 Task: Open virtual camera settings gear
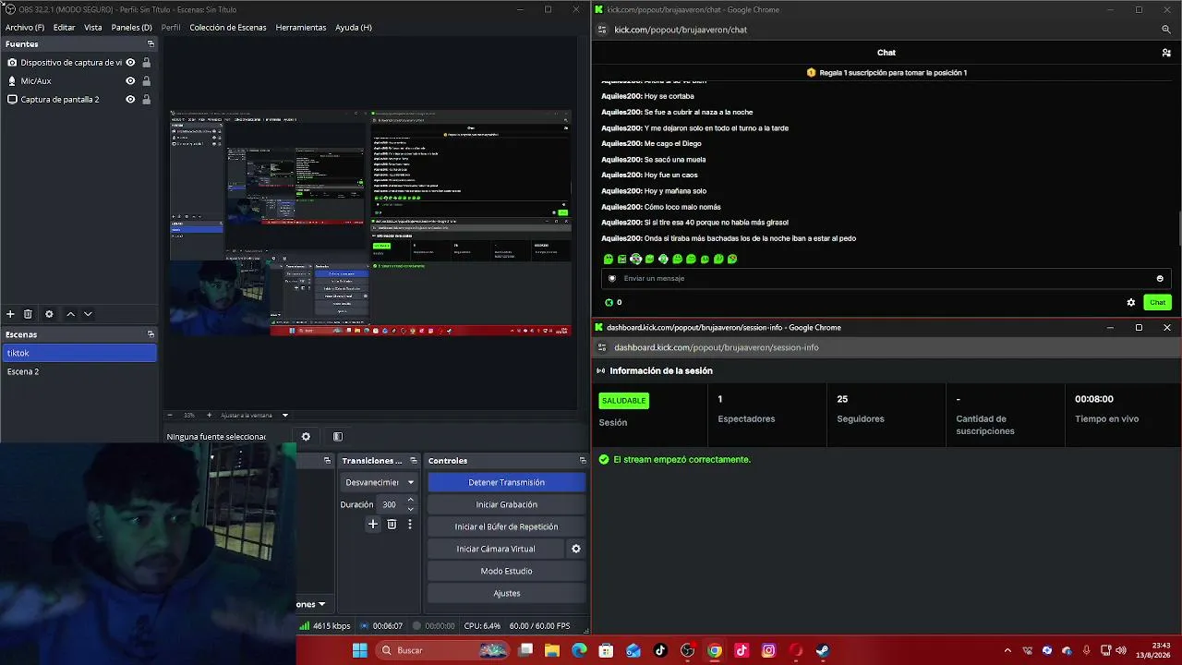click(x=576, y=549)
